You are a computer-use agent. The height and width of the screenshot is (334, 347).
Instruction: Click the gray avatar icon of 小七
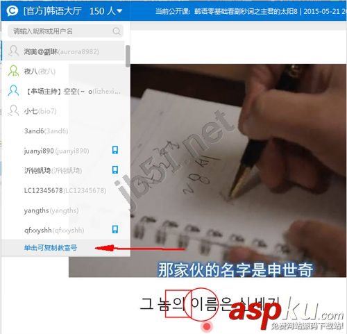click(x=13, y=110)
